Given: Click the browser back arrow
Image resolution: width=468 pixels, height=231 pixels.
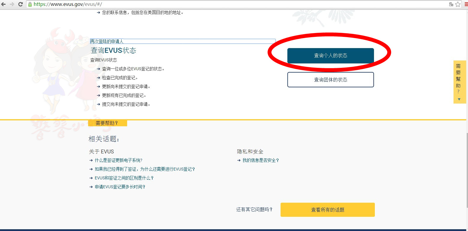Looking at the screenshot, I should pos(4,4).
